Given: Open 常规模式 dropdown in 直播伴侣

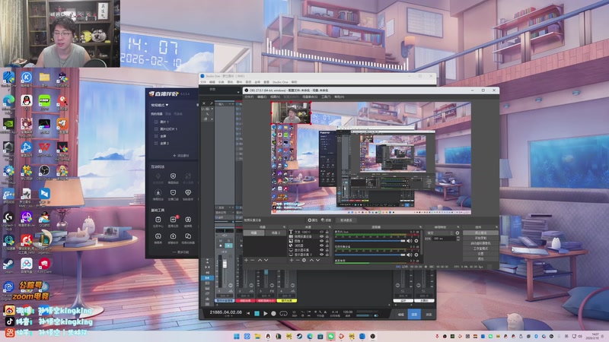Looking at the screenshot, I should click(160, 105).
